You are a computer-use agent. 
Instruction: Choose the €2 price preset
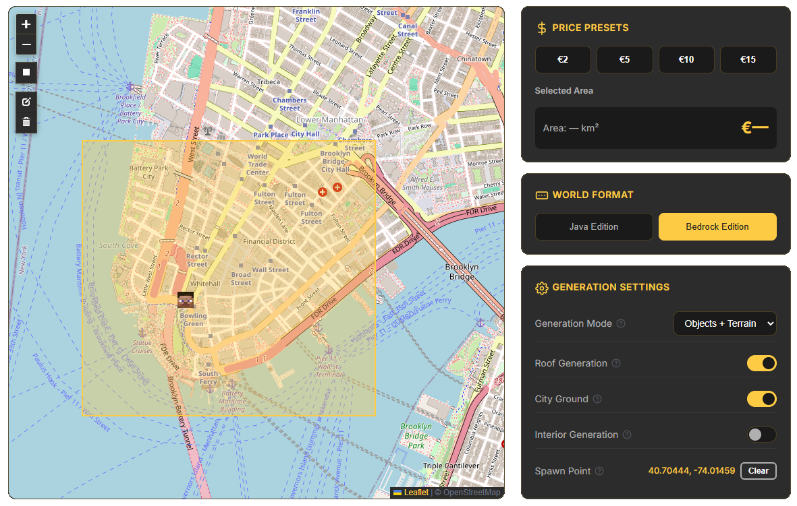(x=563, y=59)
